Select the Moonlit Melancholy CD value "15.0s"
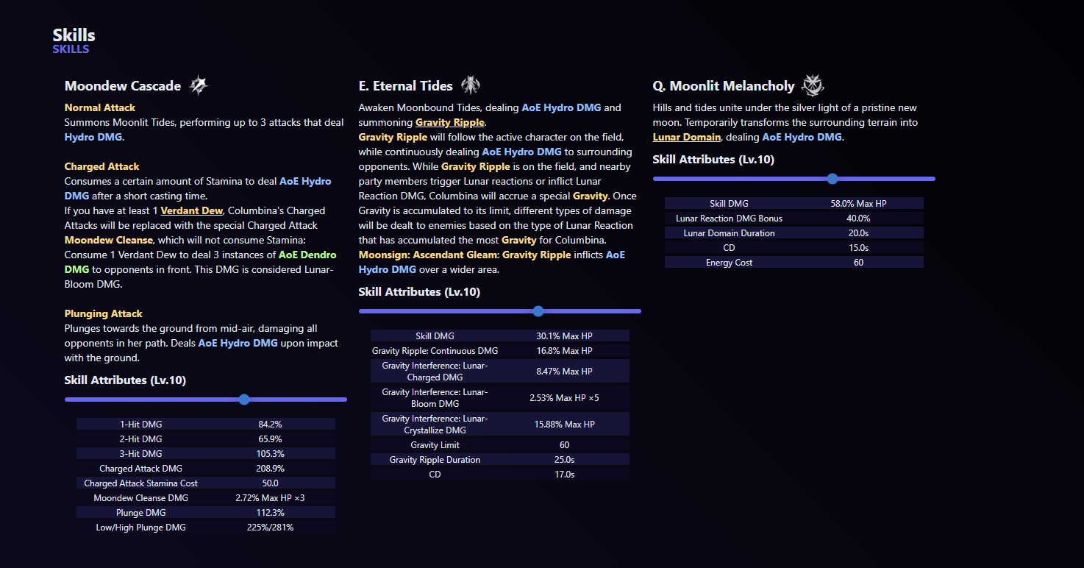The image size is (1084, 568). 859,248
